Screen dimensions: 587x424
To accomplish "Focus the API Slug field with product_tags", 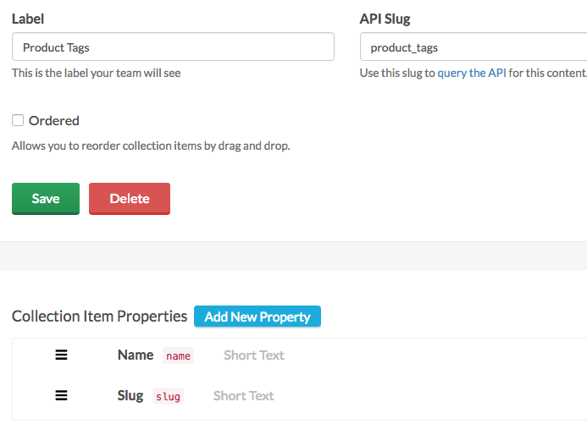I will click(x=473, y=47).
